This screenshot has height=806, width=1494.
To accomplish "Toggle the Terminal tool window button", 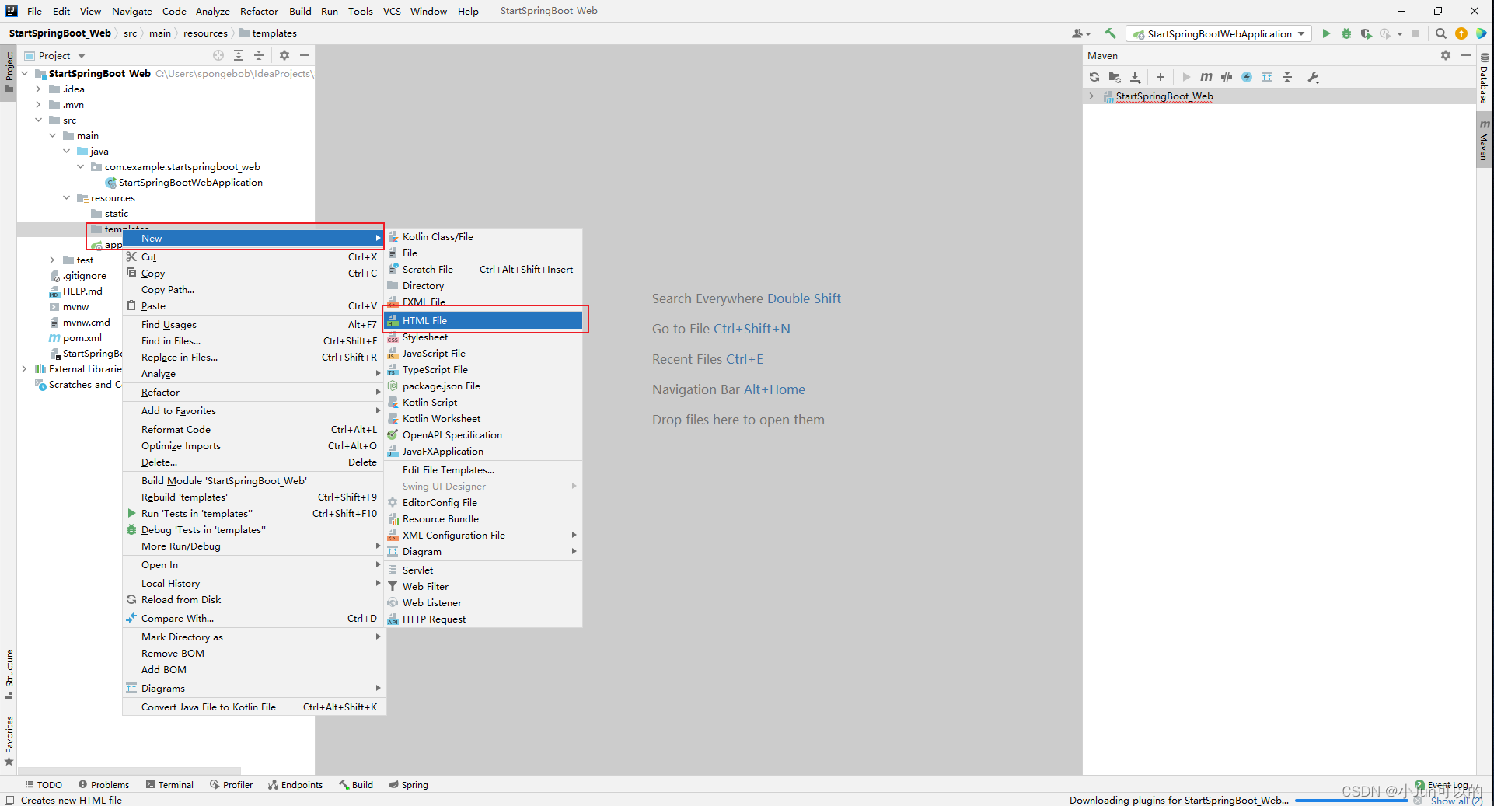I will [169, 785].
